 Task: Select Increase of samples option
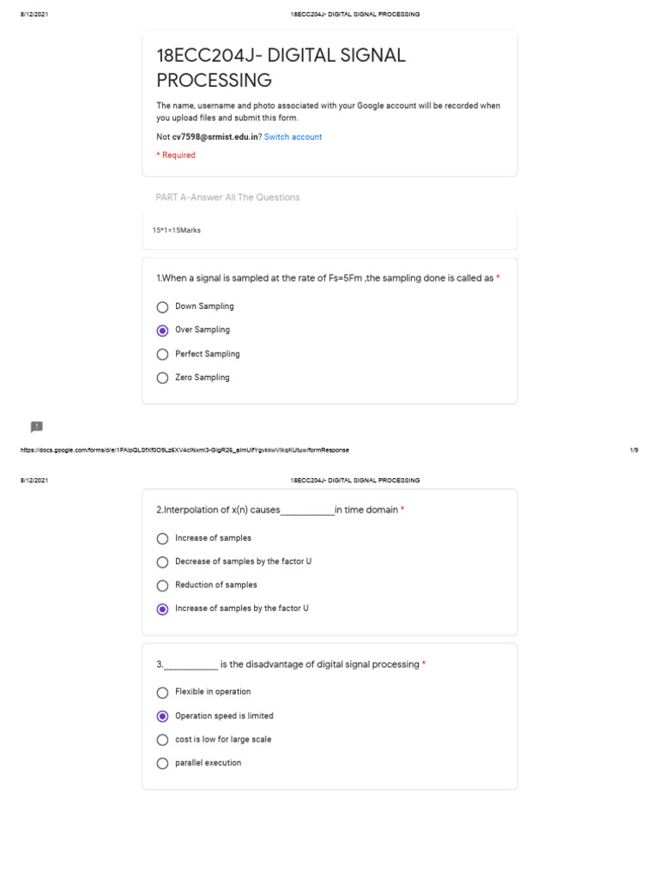click(162, 538)
